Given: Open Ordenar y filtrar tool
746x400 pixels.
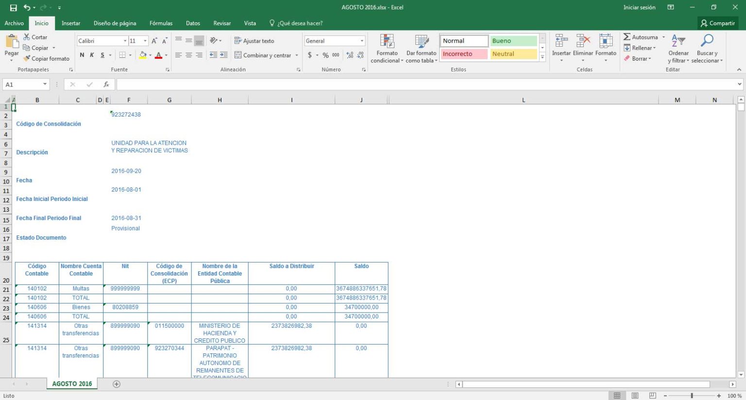Looking at the screenshot, I should point(678,49).
